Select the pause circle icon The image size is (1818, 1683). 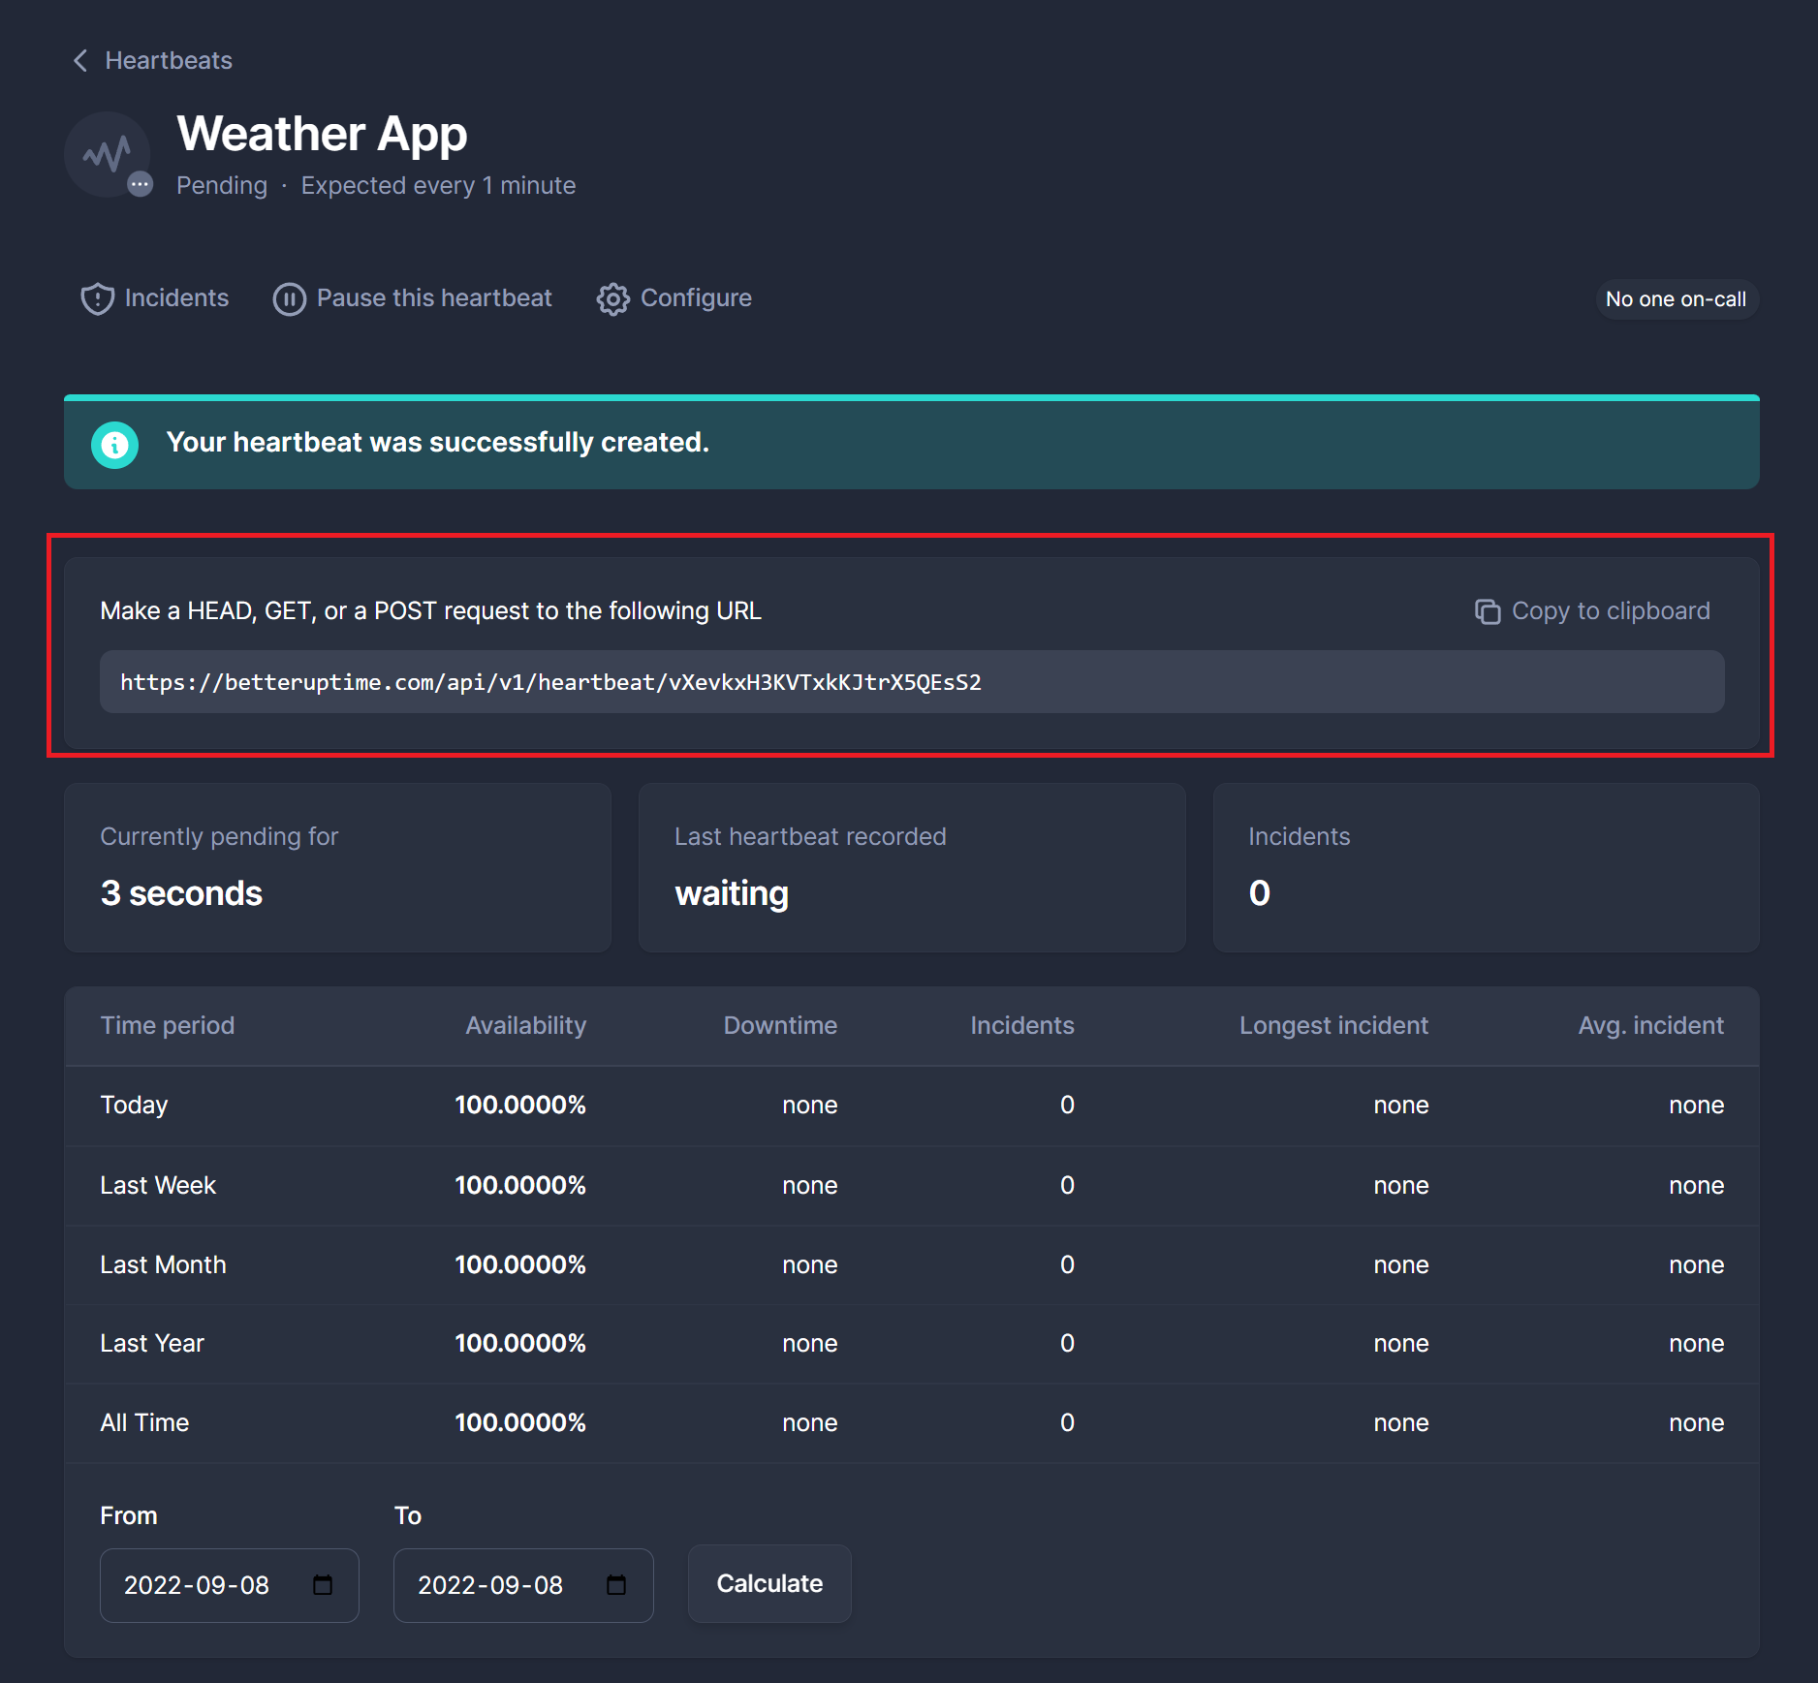coord(290,299)
